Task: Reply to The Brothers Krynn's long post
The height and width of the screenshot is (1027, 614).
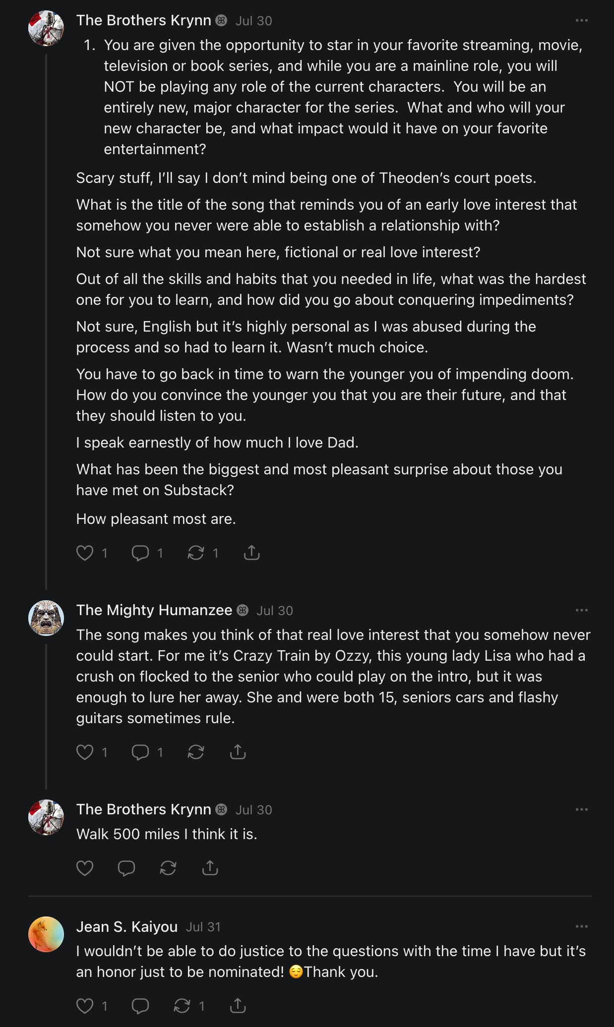Action: pos(140,553)
